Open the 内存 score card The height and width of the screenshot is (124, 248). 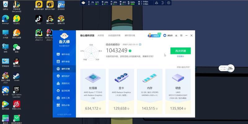tap(150, 91)
